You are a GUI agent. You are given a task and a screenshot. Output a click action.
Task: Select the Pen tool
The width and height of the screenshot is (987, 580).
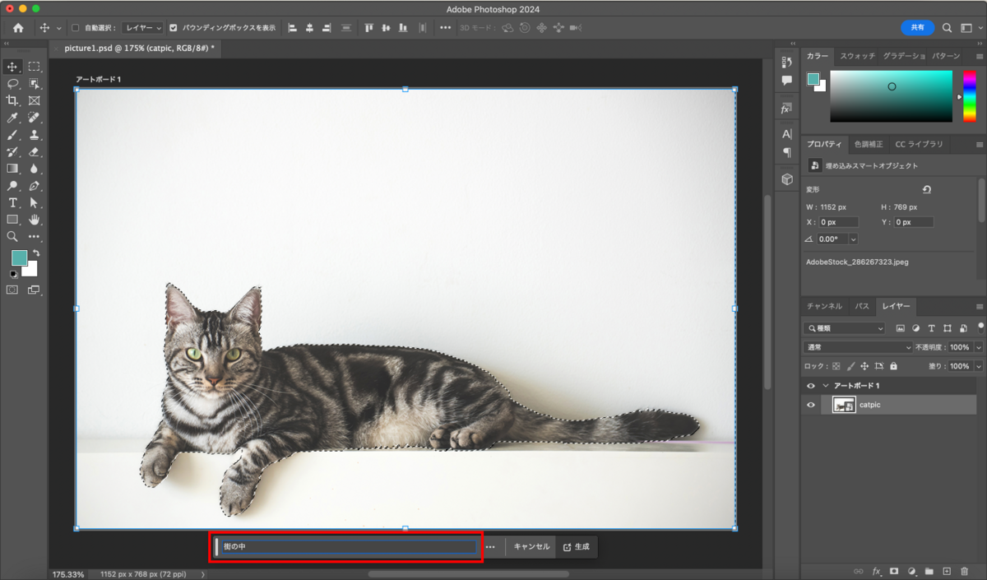[x=35, y=186]
